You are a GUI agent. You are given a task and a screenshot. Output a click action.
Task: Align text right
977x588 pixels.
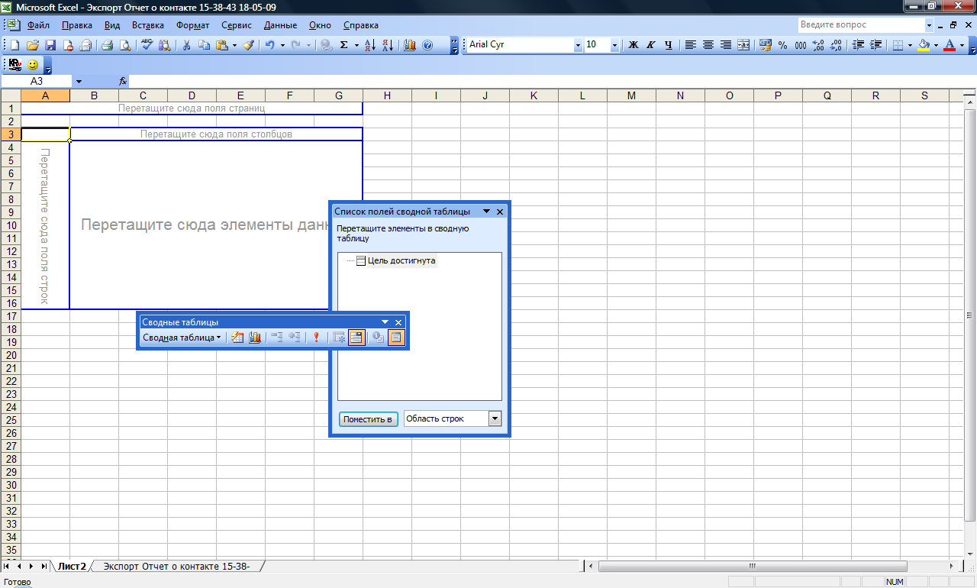point(726,45)
